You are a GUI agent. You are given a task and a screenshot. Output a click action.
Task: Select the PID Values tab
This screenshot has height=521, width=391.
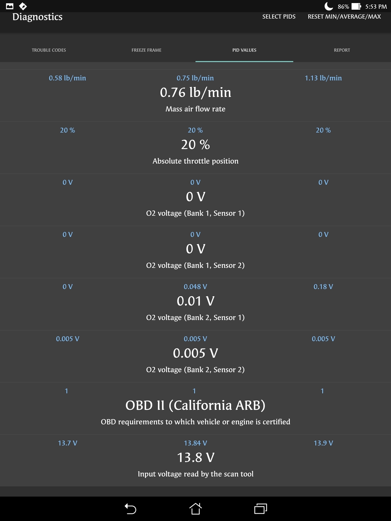244,50
